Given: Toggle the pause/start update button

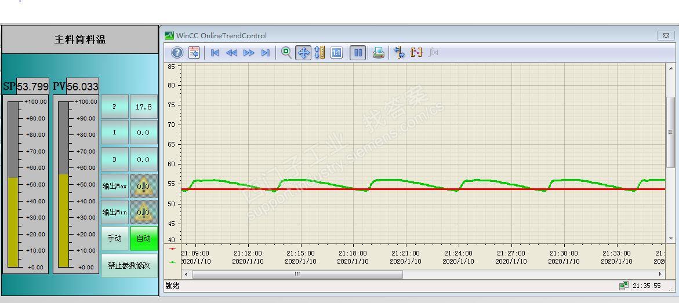Looking at the screenshot, I should click(x=358, y=53).
